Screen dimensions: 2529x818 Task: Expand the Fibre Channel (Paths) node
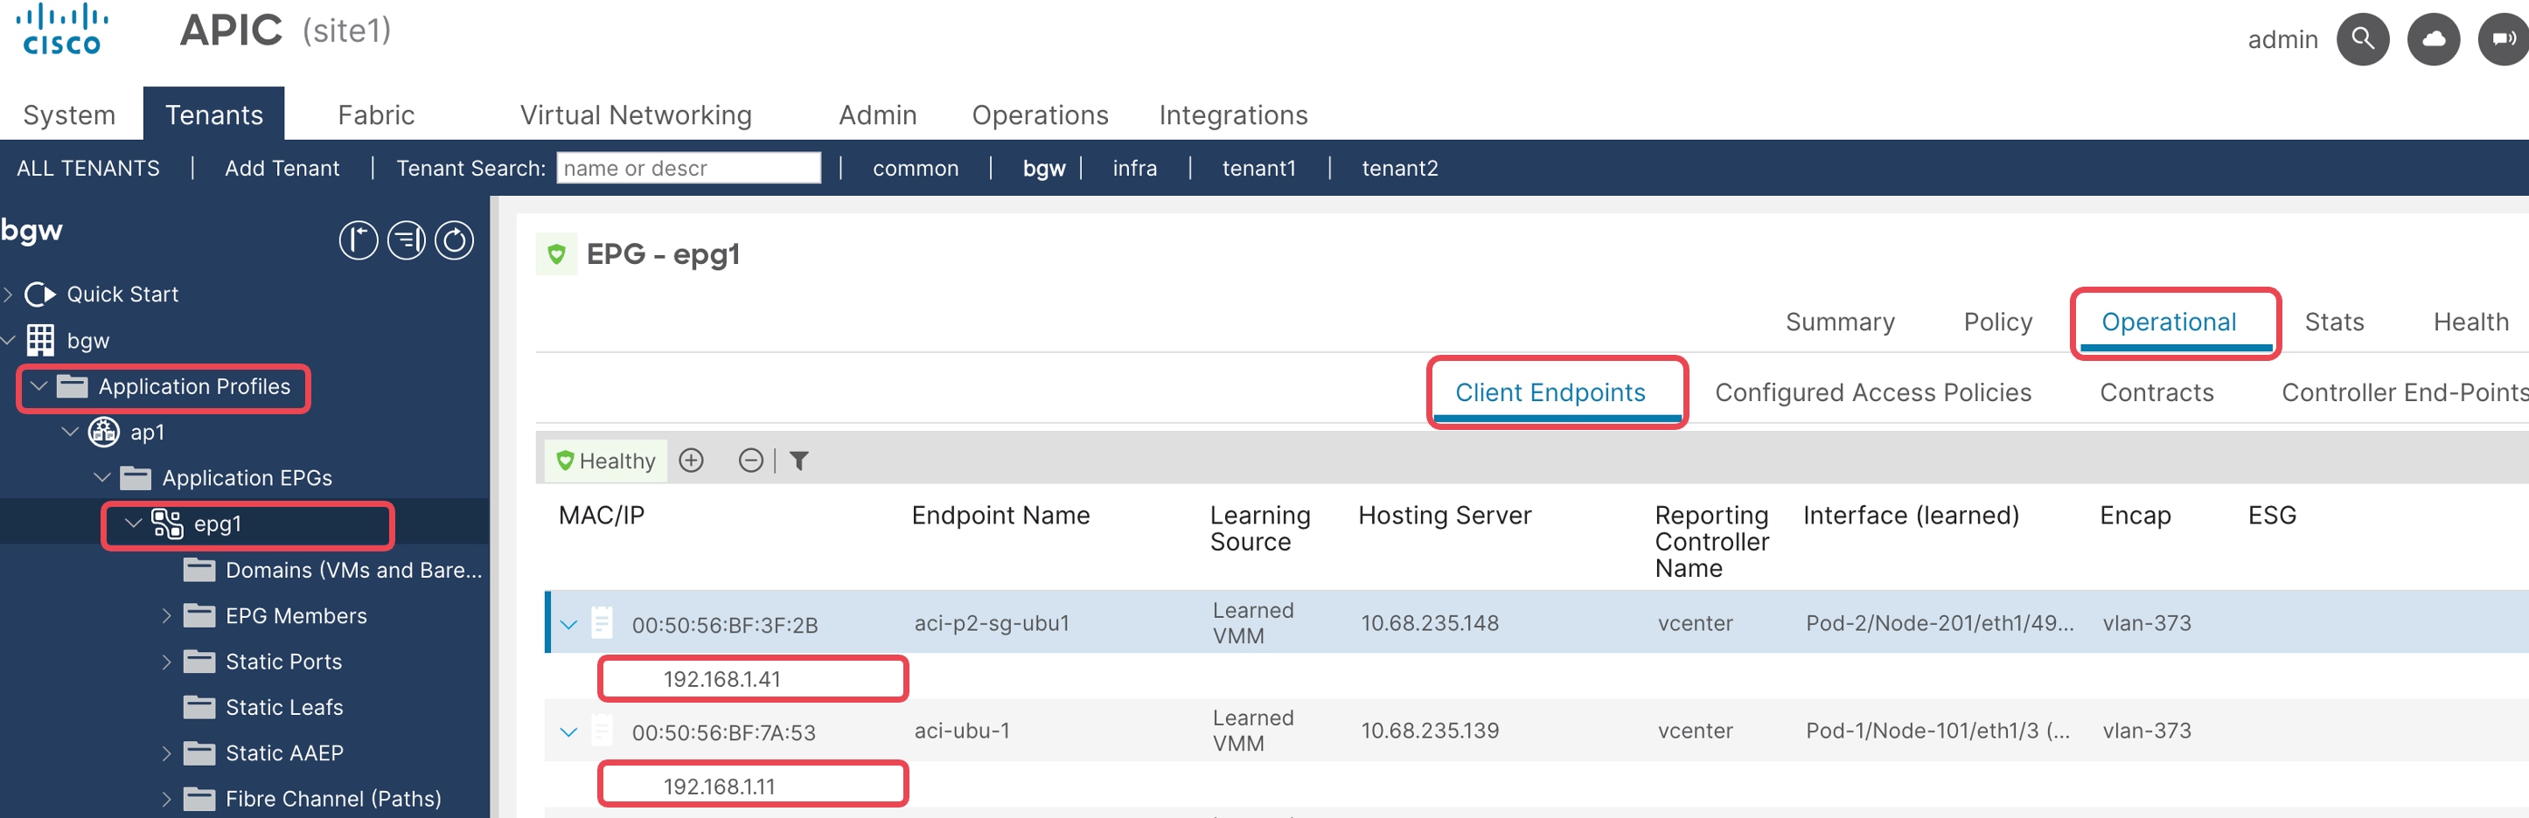(166, 799)
